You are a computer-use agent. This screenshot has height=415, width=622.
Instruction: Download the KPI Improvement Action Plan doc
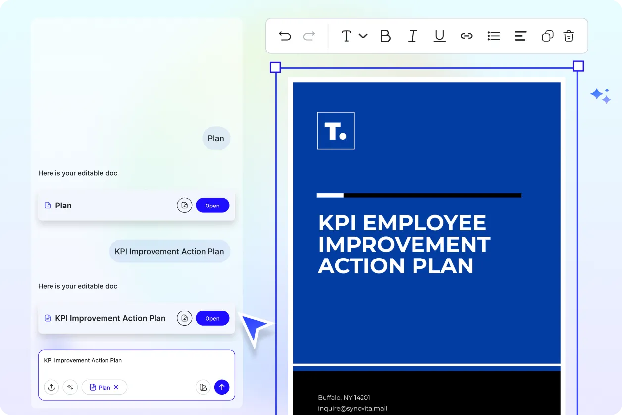[x=184, y=318]
